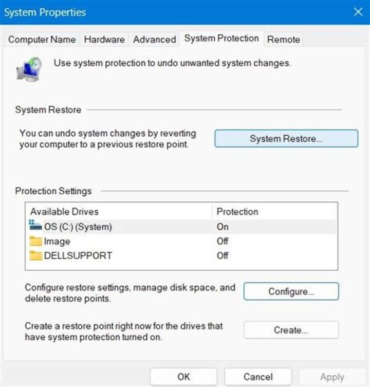Close the System Properties dialog

pyautogui.click(x=358, y=12)
